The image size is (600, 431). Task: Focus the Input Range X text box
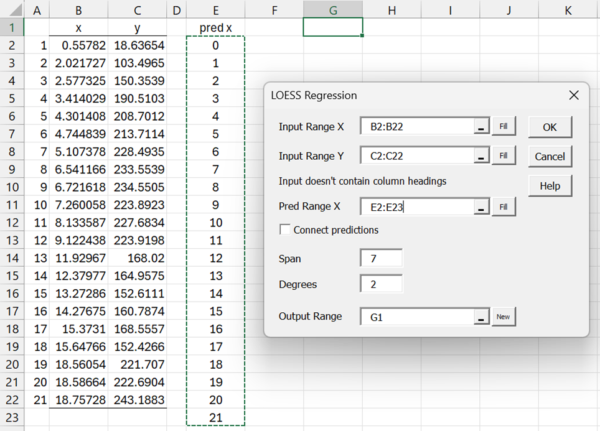click(x=417, y=127)
